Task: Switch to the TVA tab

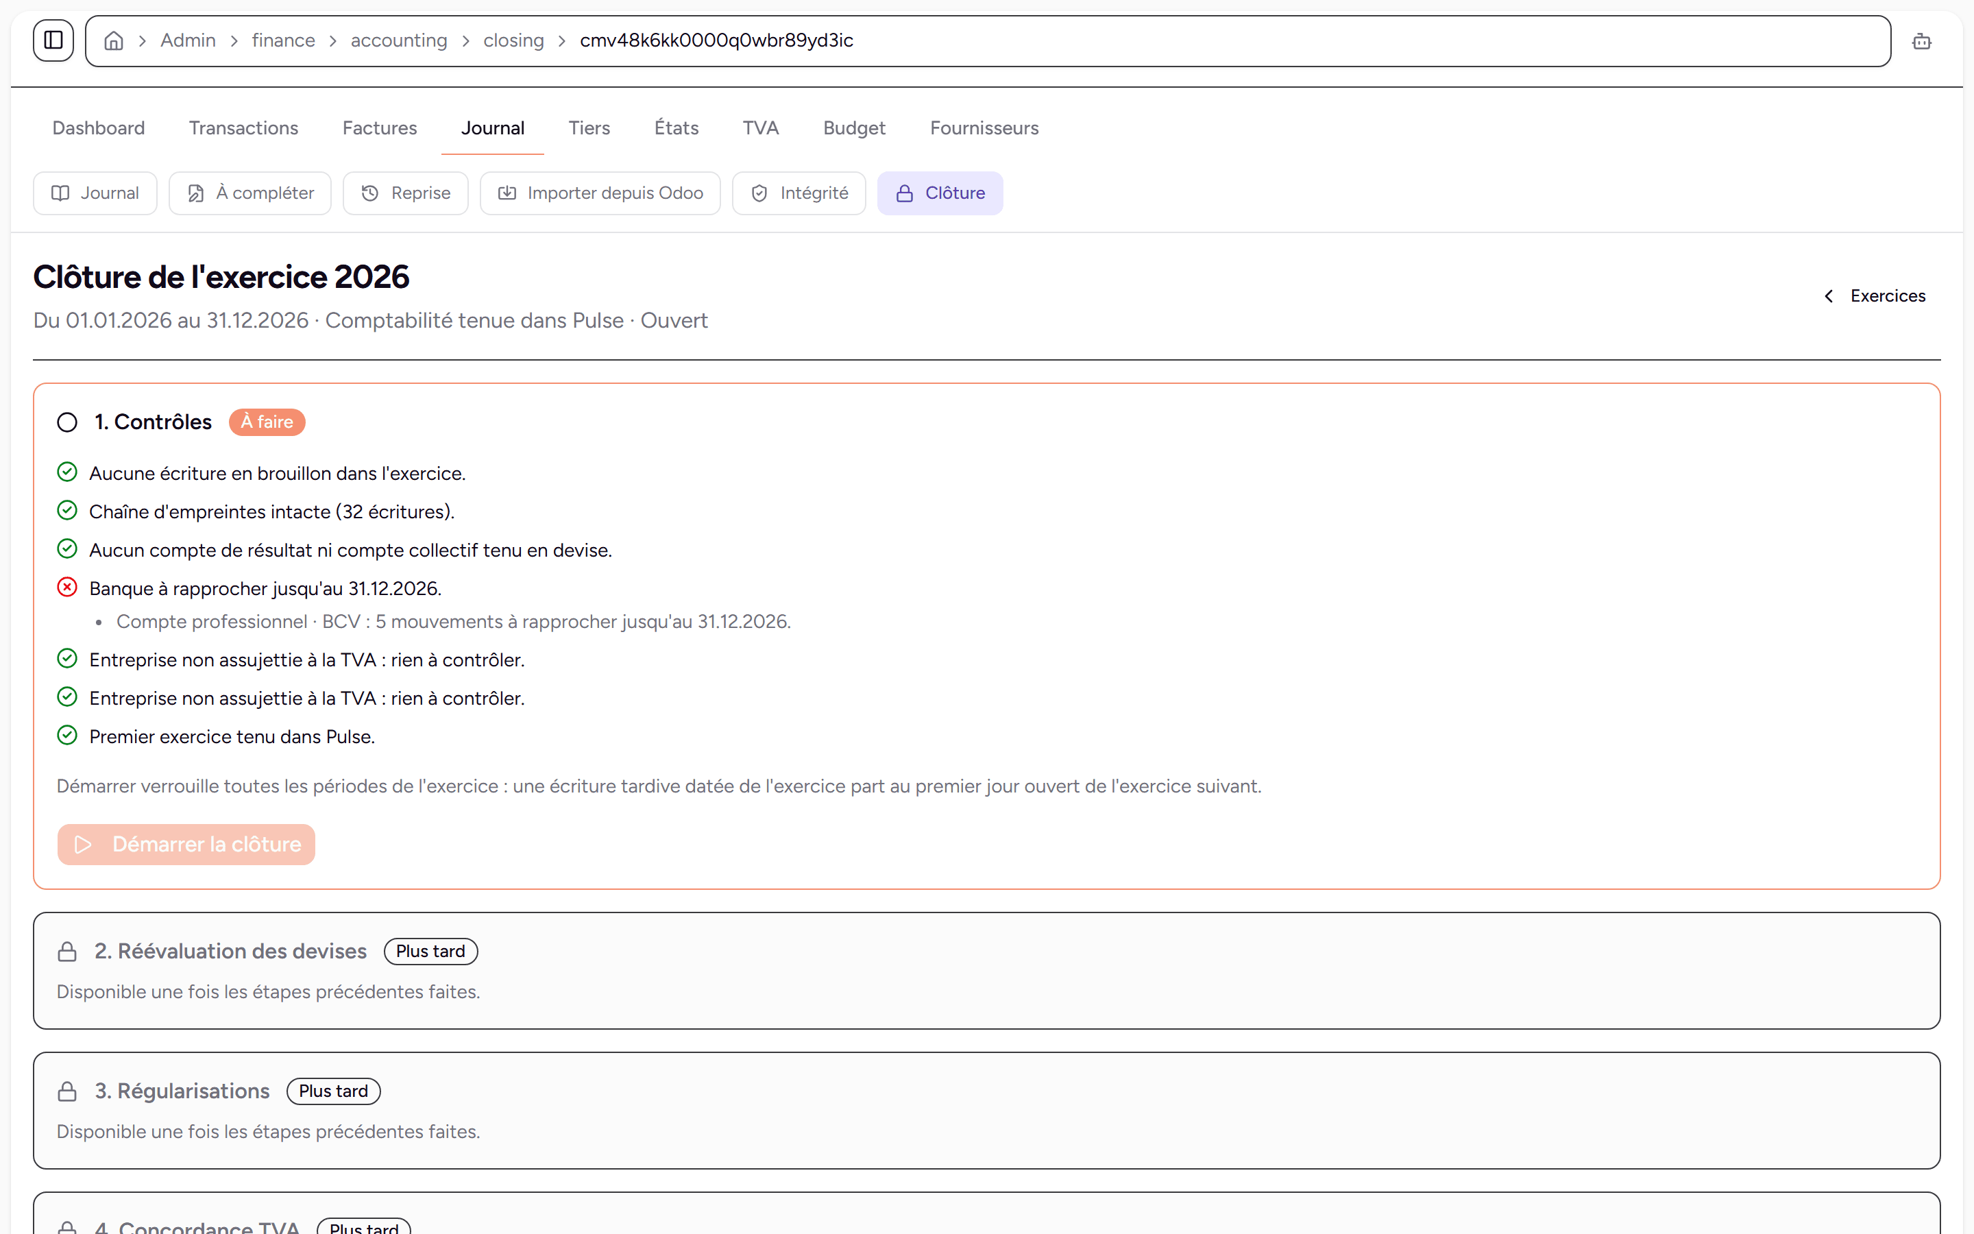Action: click(x=760, y=128)
